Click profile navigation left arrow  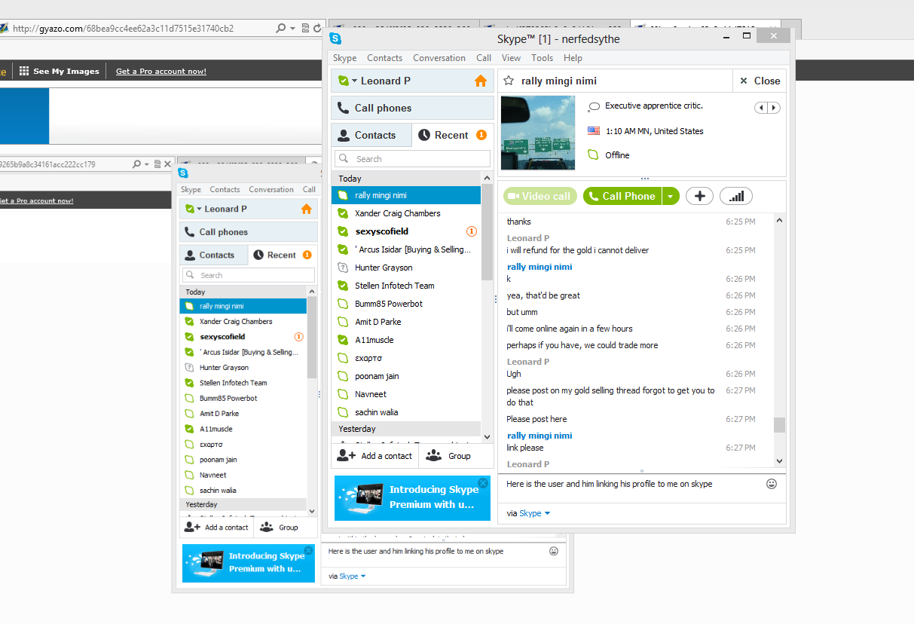click(761, 108)
